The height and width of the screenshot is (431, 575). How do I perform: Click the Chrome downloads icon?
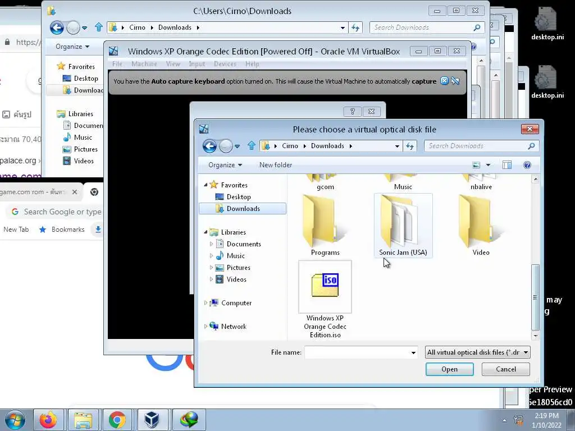98,230
